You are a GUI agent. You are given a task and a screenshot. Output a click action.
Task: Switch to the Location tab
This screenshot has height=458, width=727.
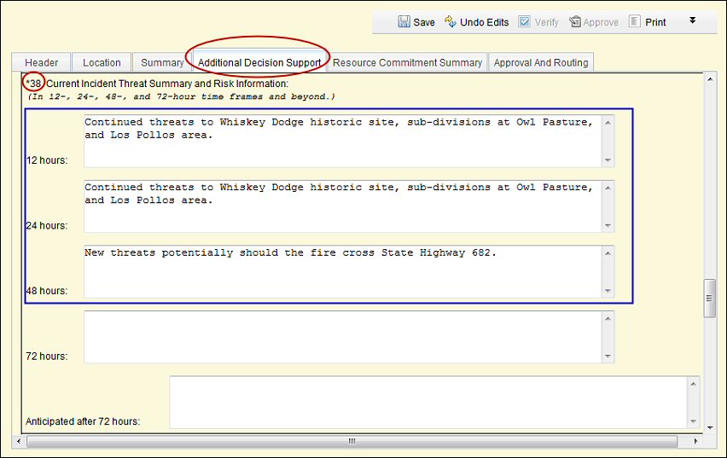(102, 62)
